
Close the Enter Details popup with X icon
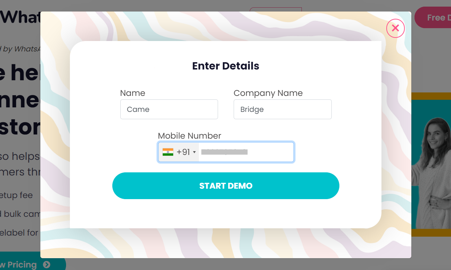point(395,28)
